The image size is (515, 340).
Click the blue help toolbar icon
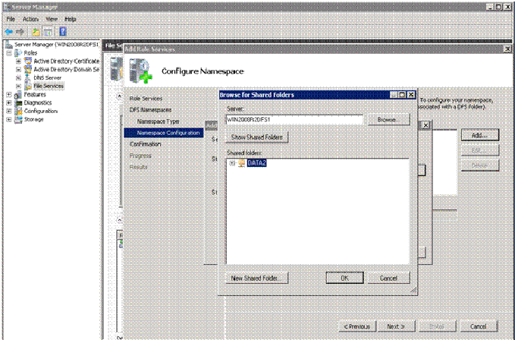(x=63, y=32)
